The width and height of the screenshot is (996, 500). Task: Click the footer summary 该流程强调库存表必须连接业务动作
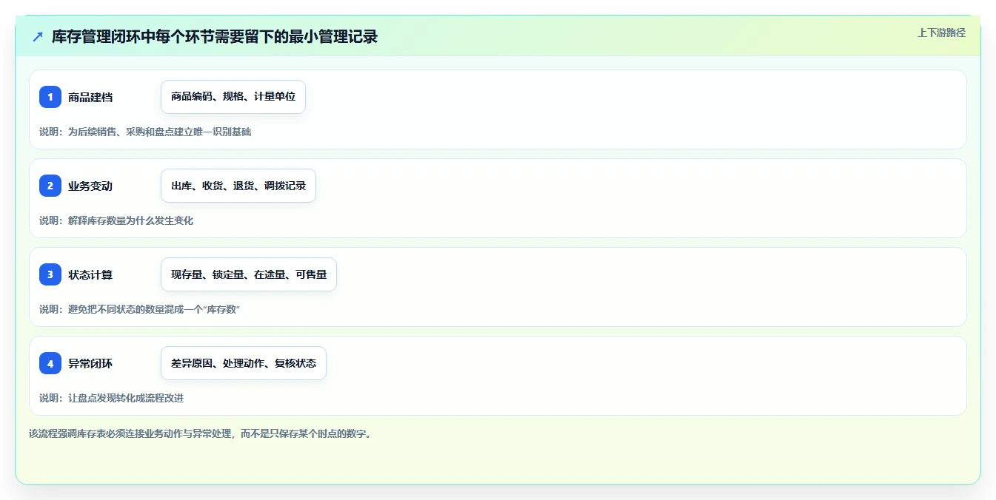199,433
